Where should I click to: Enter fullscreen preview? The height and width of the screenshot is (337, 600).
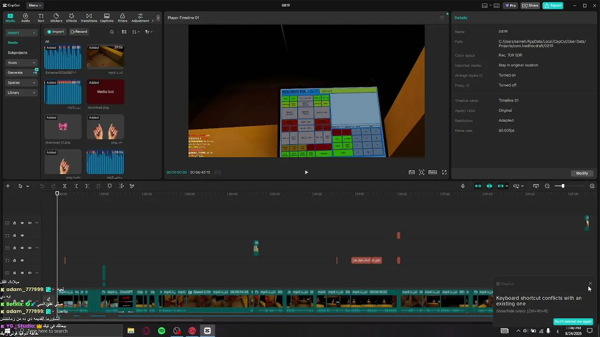point(444,172)
